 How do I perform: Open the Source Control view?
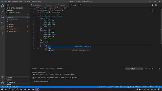coord(2,17)
